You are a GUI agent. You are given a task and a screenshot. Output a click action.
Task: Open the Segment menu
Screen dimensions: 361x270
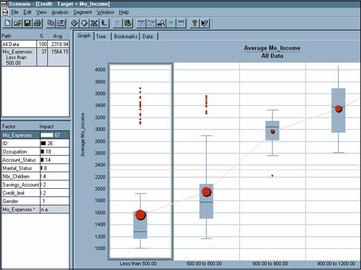(82, 12)
